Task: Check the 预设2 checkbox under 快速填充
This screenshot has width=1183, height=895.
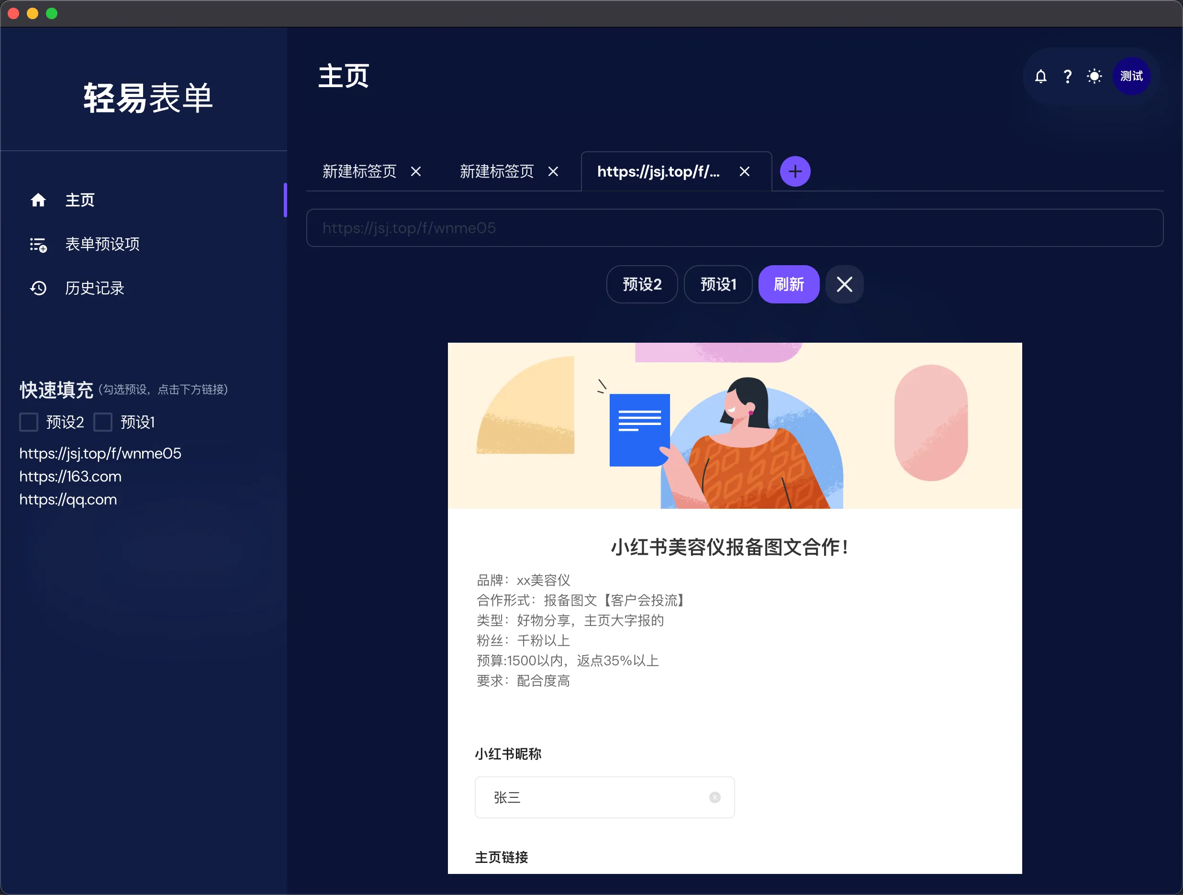Action: 28,422
